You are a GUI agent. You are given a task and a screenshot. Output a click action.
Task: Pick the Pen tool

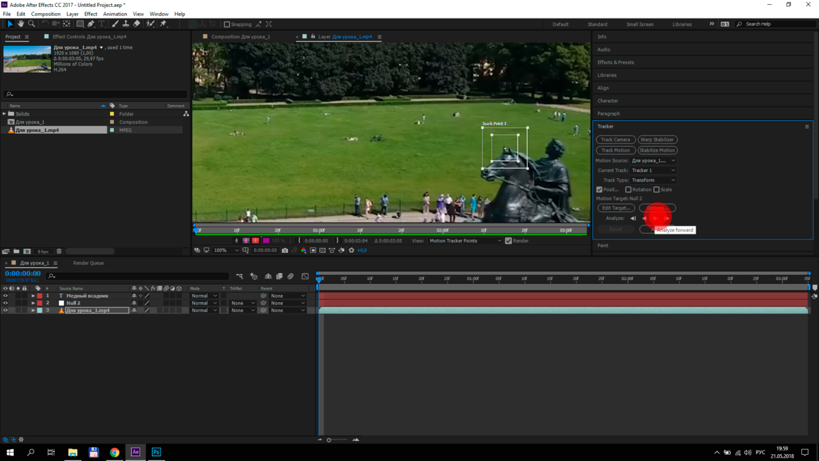tap(91, 24)
